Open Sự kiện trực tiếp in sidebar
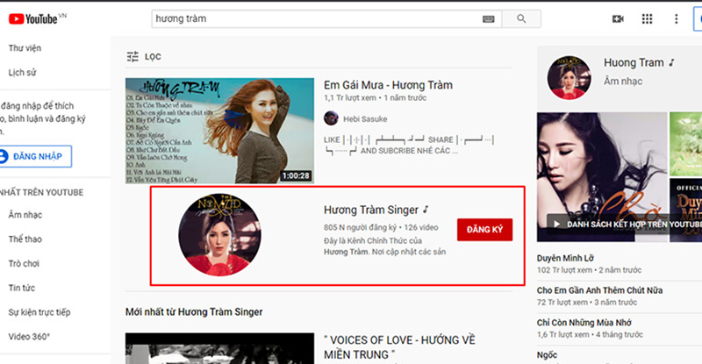702x364 pixels. (39, 312)
